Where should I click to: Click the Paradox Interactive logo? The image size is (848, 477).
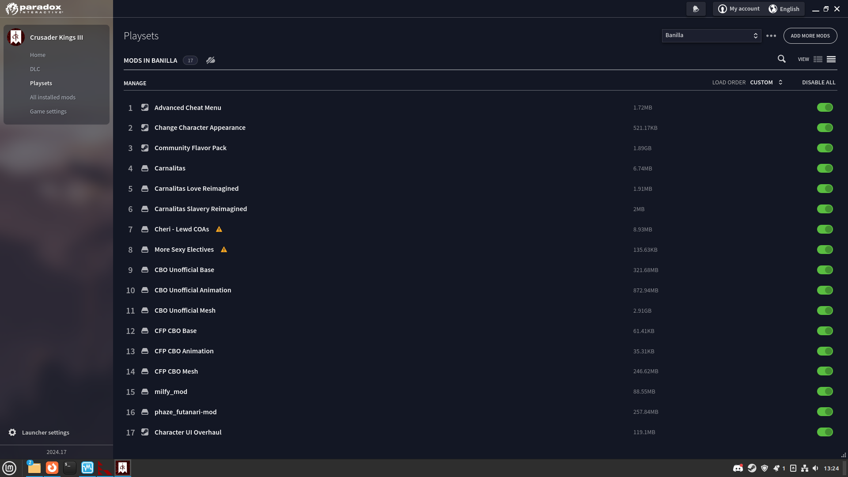coord(34,8)
